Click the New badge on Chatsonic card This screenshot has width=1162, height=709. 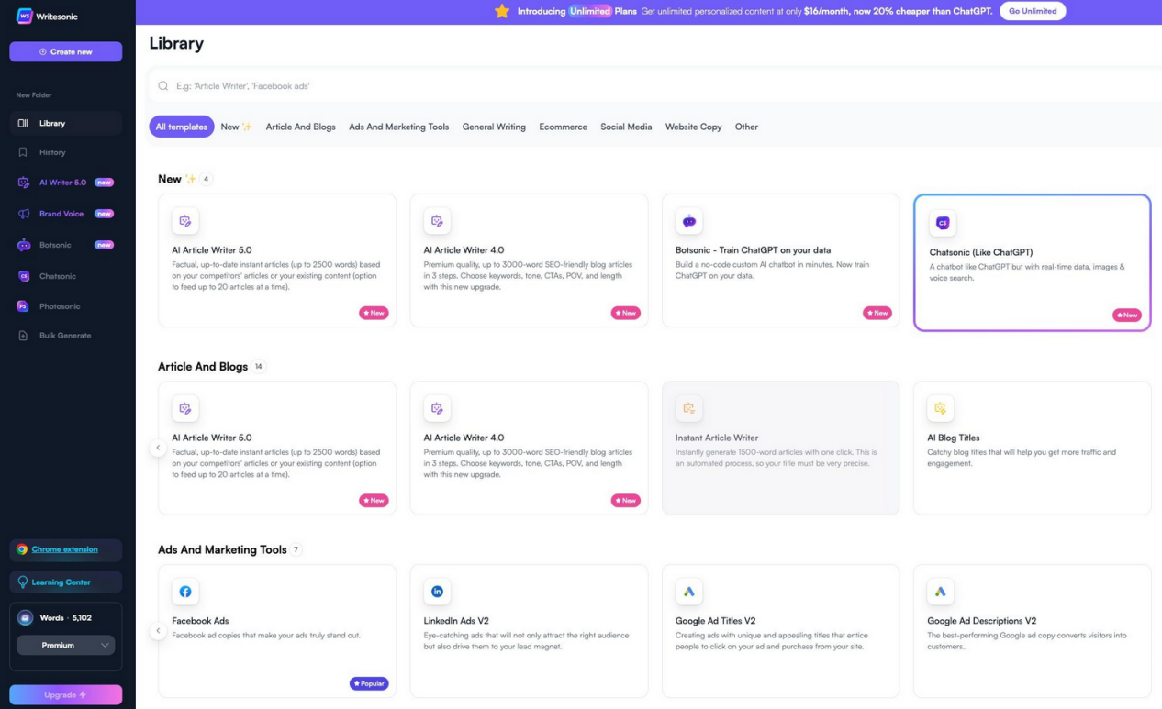(x=1127, y=315)
